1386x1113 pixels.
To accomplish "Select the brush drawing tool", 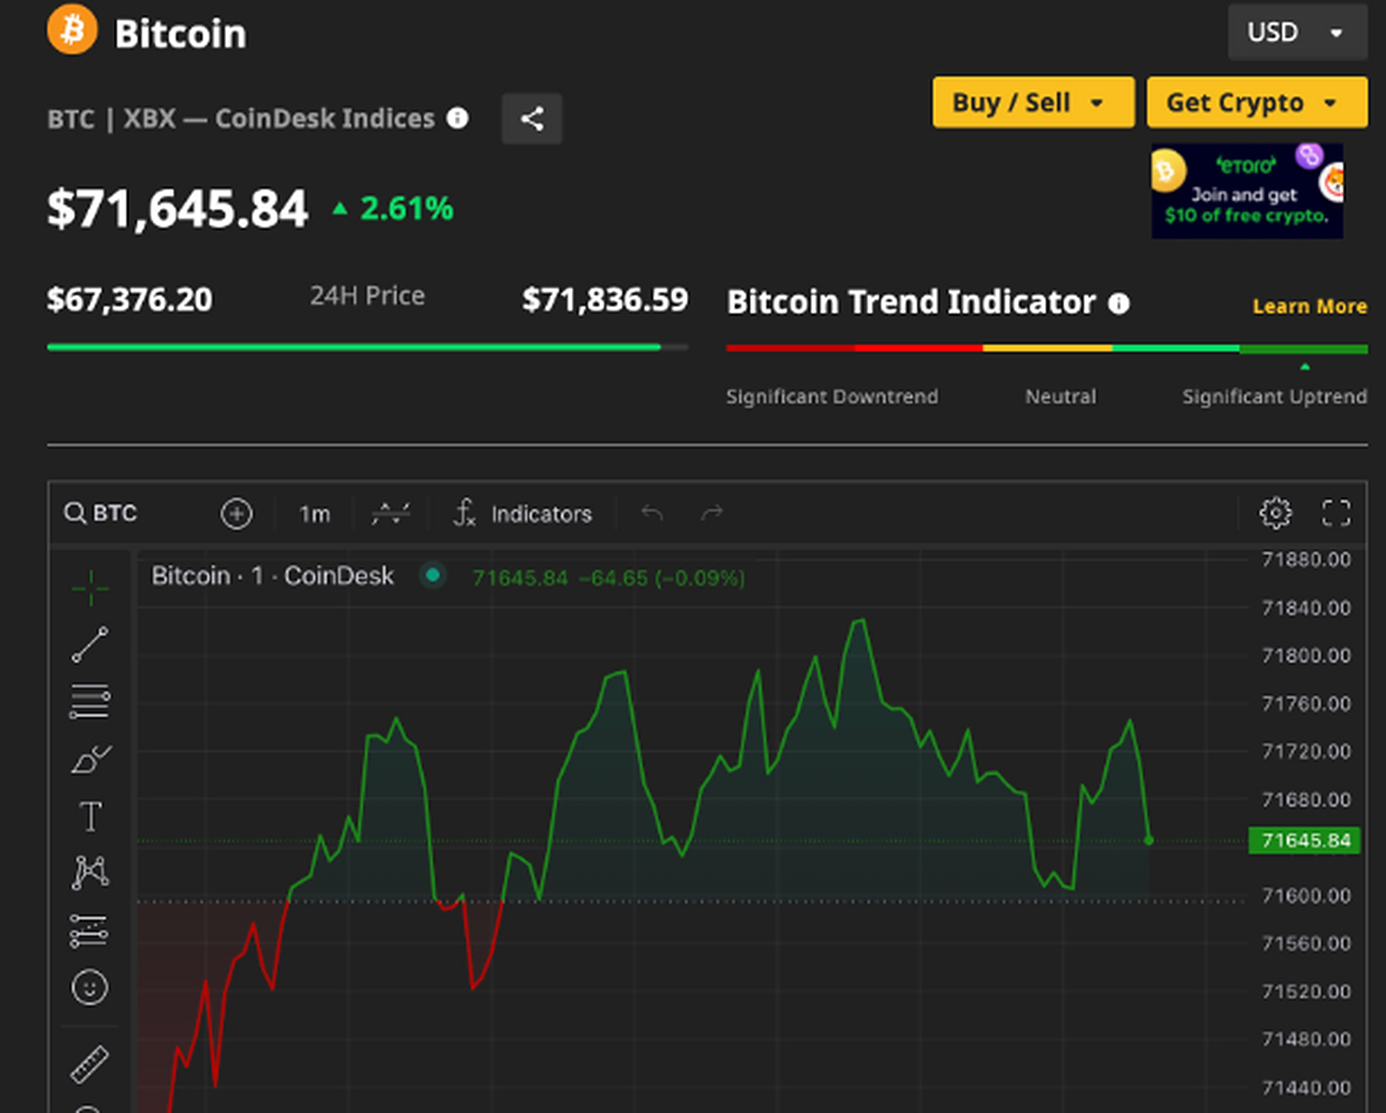I will (90, 759).
